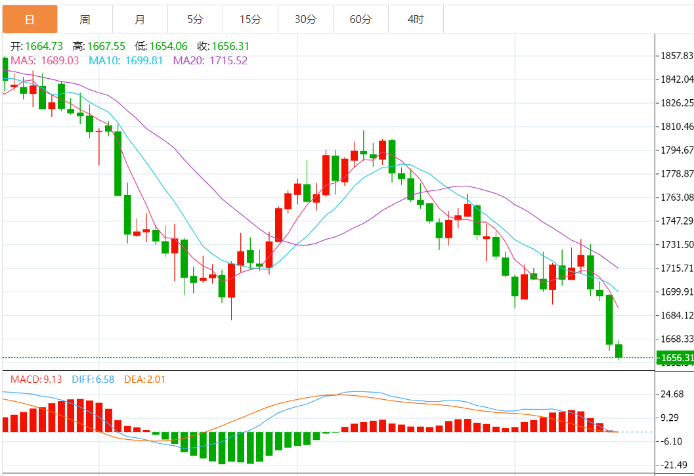Switch to the 周 weekly tab
694x476 pixels.
(x=85, y=19)
